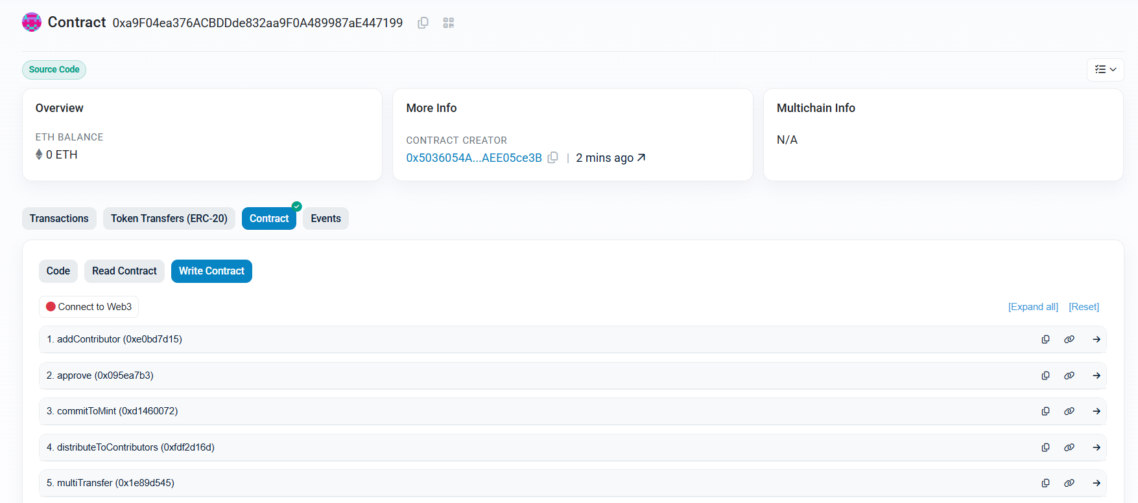Click the contract identicon avatar
The image size is (1138, 503).
pos(32,23)
